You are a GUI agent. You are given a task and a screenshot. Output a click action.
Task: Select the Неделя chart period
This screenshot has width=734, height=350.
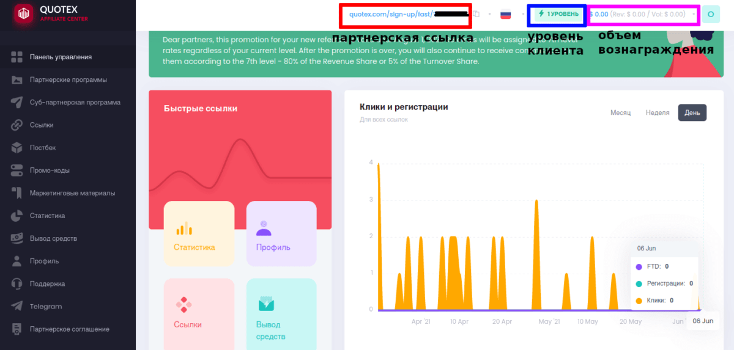[658, 113]
